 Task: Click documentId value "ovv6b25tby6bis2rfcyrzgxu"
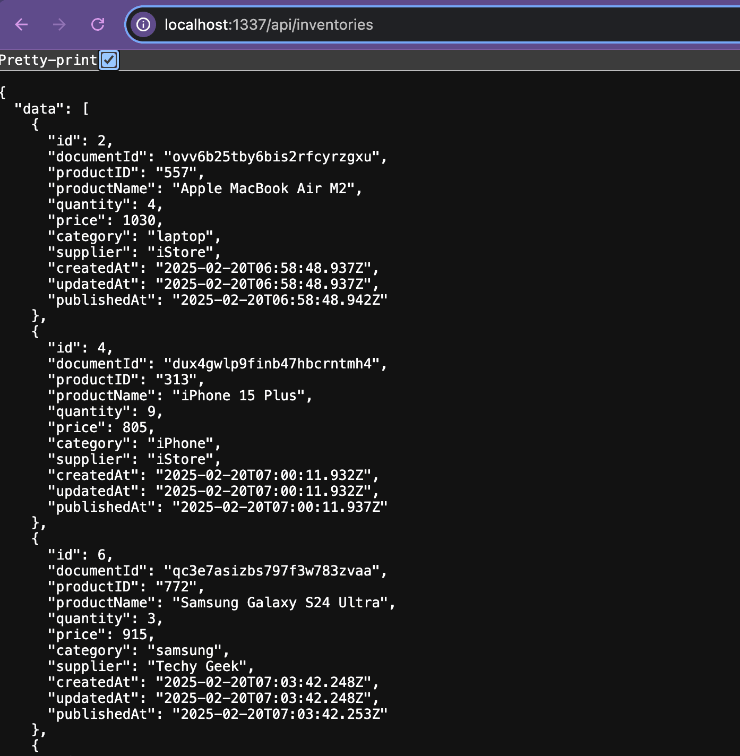click(x=272, y=157)
